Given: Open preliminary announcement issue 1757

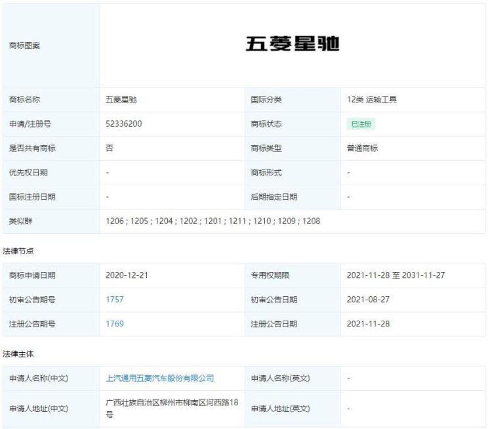Looking at the screenshot, I should 115,300.
